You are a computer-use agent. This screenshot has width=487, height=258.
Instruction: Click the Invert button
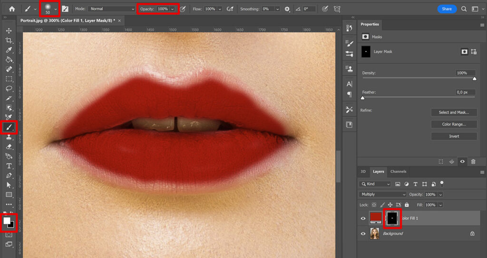(454, 136)
